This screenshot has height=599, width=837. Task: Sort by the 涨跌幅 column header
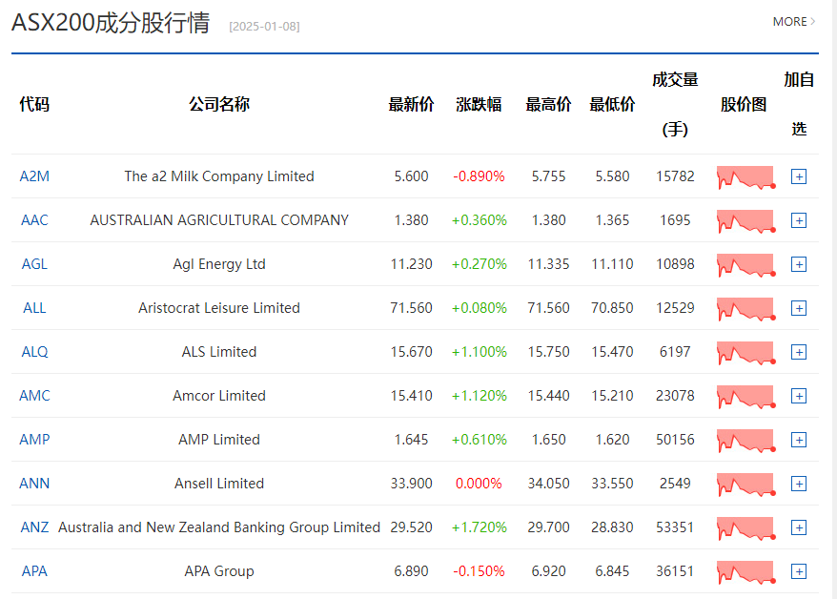coord(480,105)
